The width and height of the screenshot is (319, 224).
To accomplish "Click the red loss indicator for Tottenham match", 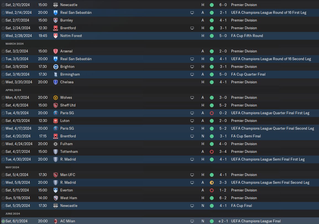I will click(211, 151).
